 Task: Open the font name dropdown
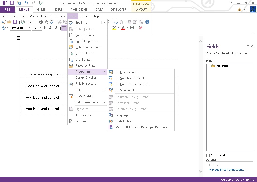click(x=29, y=28)
